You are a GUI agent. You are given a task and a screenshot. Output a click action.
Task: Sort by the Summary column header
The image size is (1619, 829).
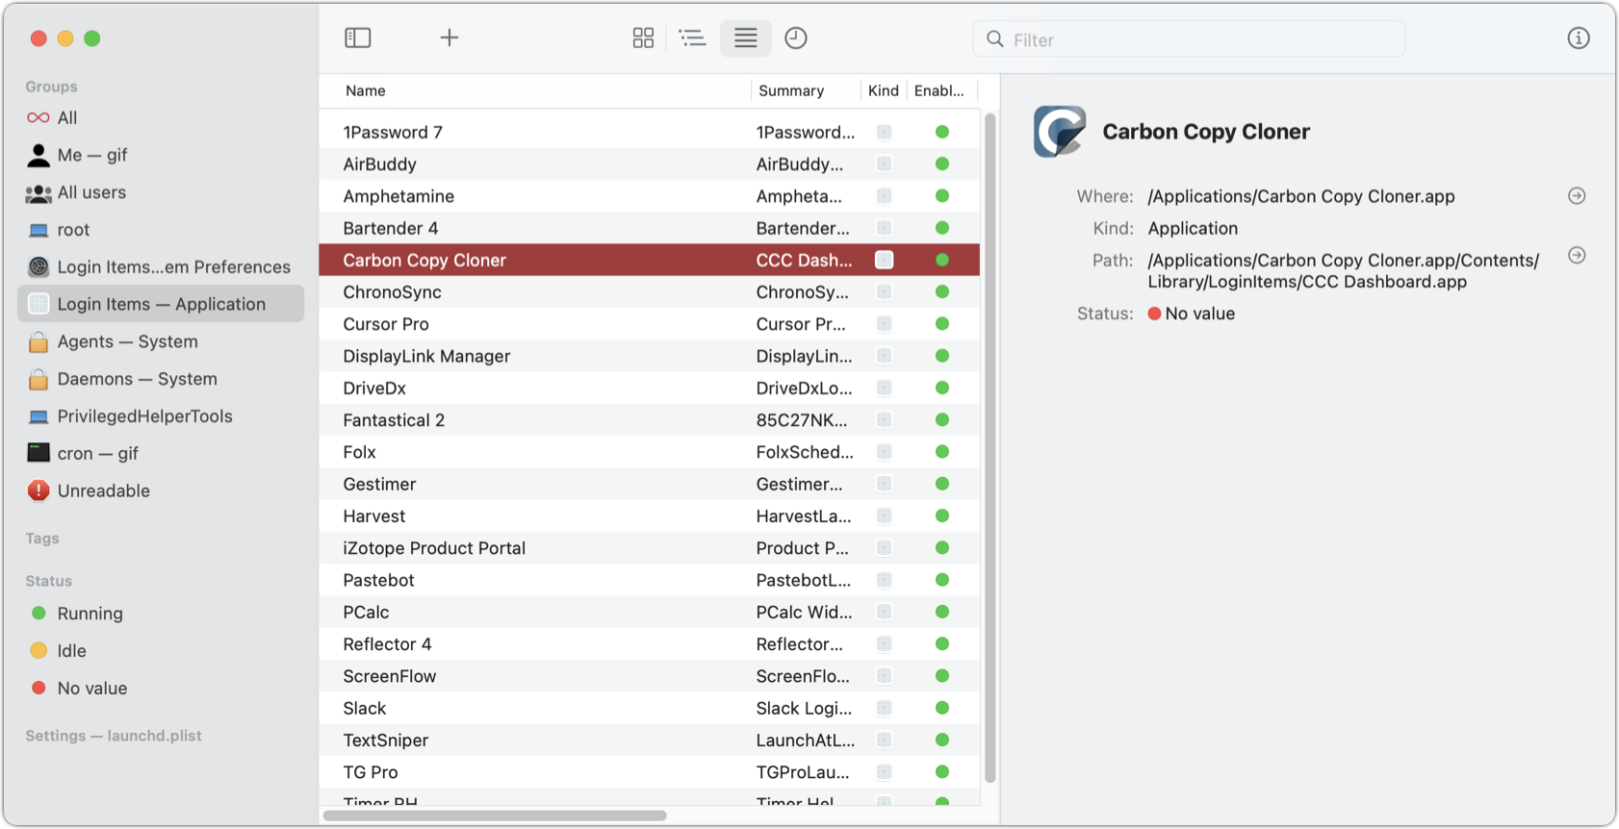point(791,91)
